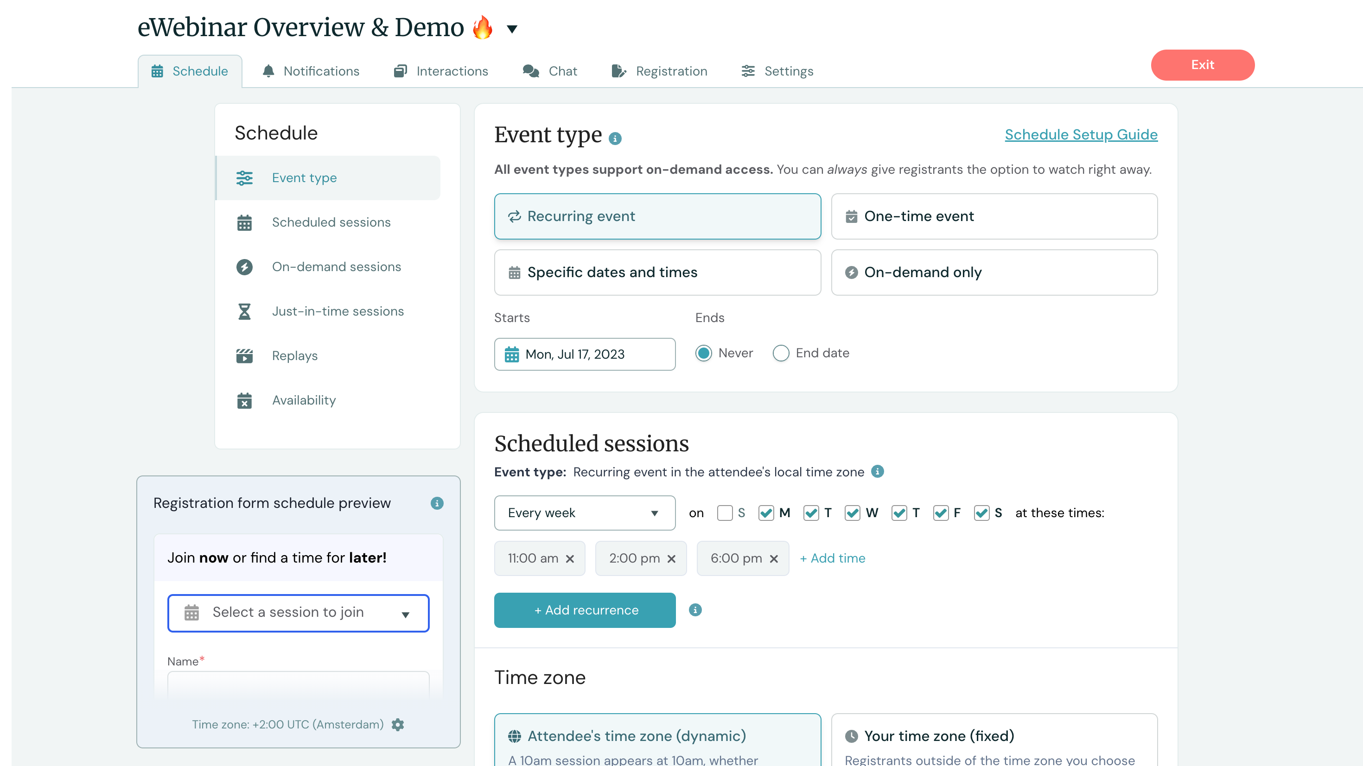
Task: Select Event type in the sidebar
Action: [x=328, y=178]
